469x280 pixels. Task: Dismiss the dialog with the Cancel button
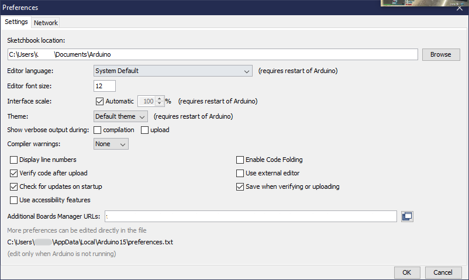point(443,272)
